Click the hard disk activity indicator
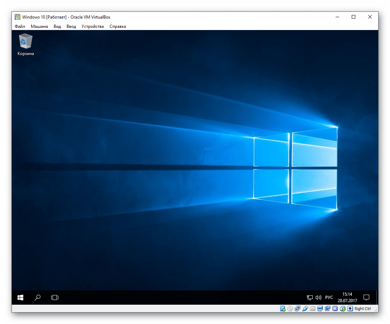This screenshot has width=390, height=324. pyautogui.click(x=283, y=309)
